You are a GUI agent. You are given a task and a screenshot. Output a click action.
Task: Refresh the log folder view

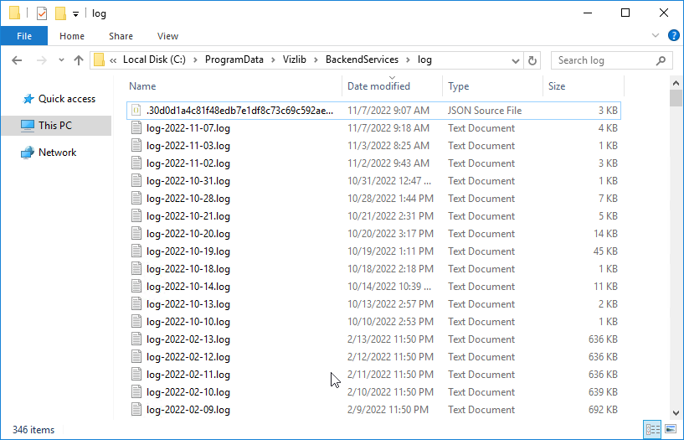[532, 60]
